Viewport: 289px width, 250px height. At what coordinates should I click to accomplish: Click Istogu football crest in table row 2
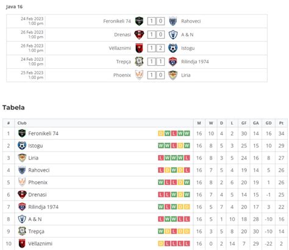[22, 145]
